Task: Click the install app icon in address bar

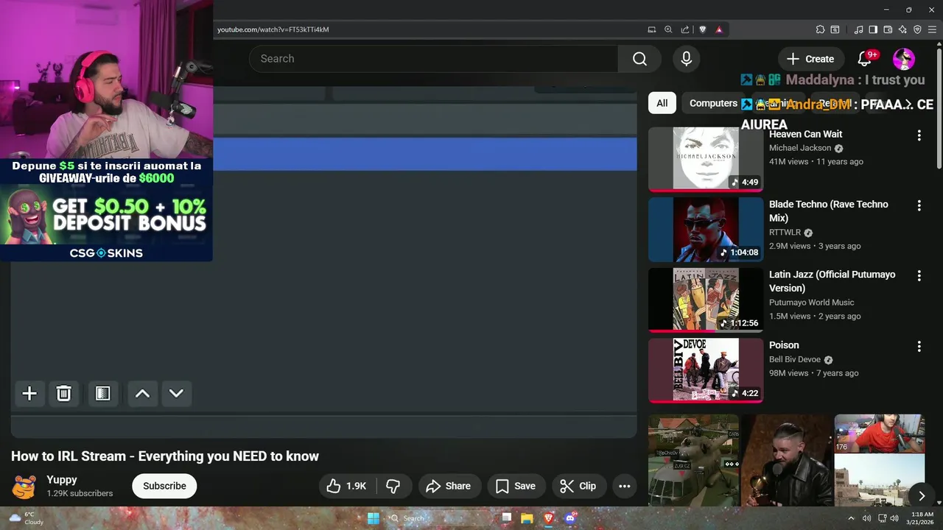Action: coord(651,29)
